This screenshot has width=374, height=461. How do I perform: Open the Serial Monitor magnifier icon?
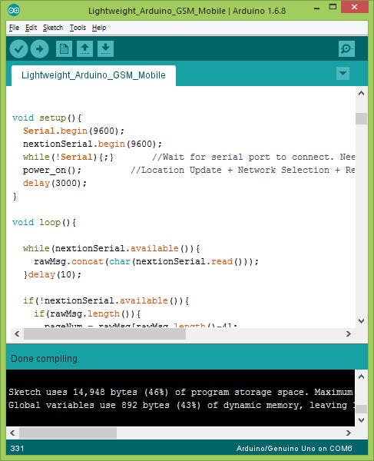[346, 49]
